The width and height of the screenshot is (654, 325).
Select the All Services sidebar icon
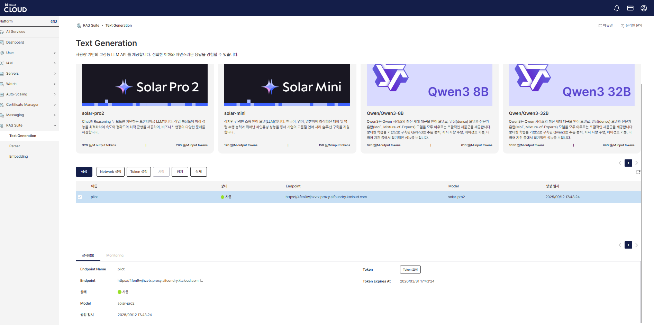[x=3, y=31]
